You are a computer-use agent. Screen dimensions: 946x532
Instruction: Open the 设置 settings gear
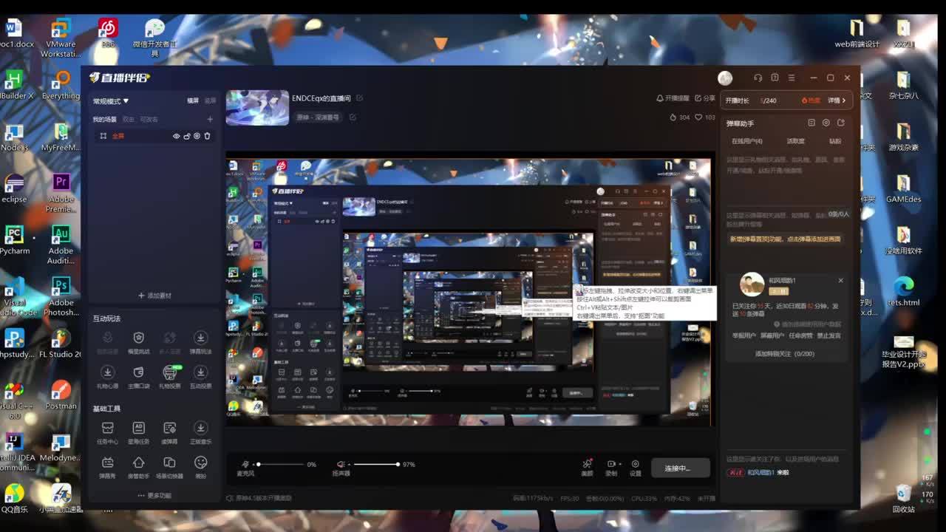pos(636,468)
